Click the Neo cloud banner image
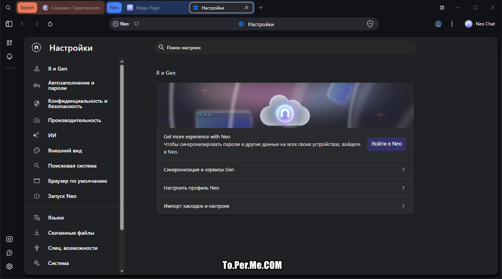Viewport: 502px width, 279px height. [285, 105]
